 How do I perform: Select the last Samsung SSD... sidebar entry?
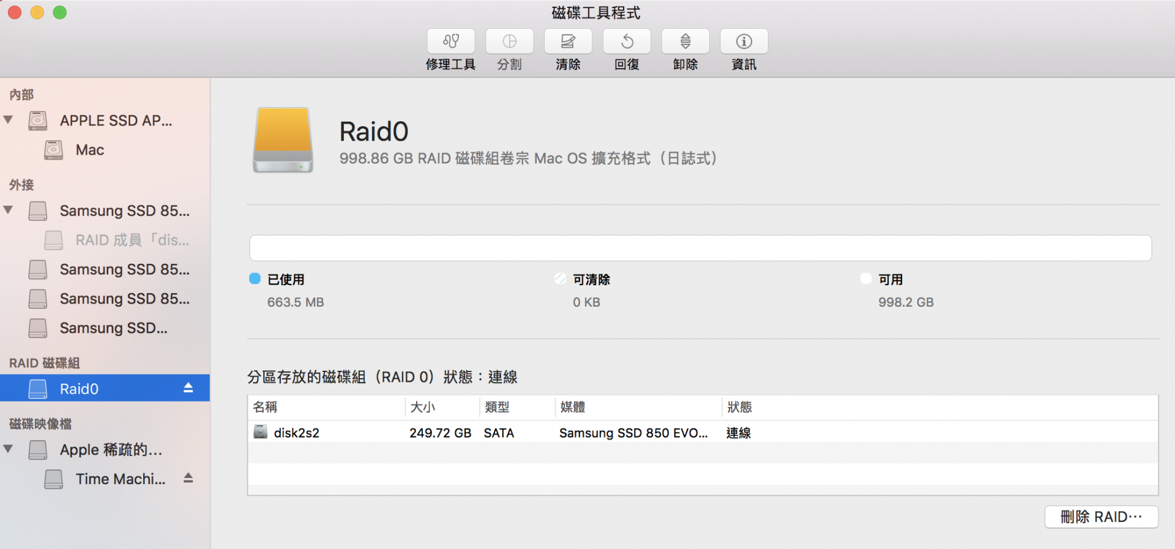[x=113, y=328]
